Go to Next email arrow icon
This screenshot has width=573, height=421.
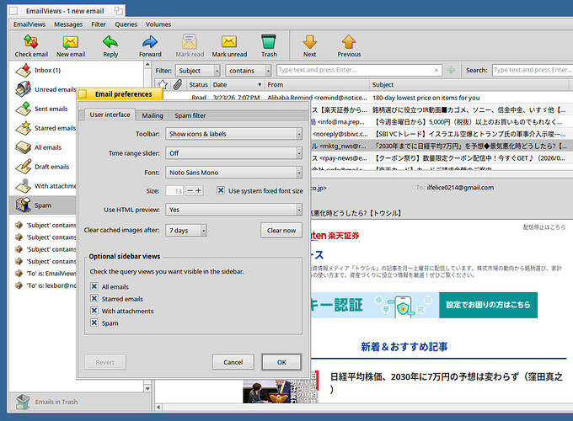coord(309,41)
